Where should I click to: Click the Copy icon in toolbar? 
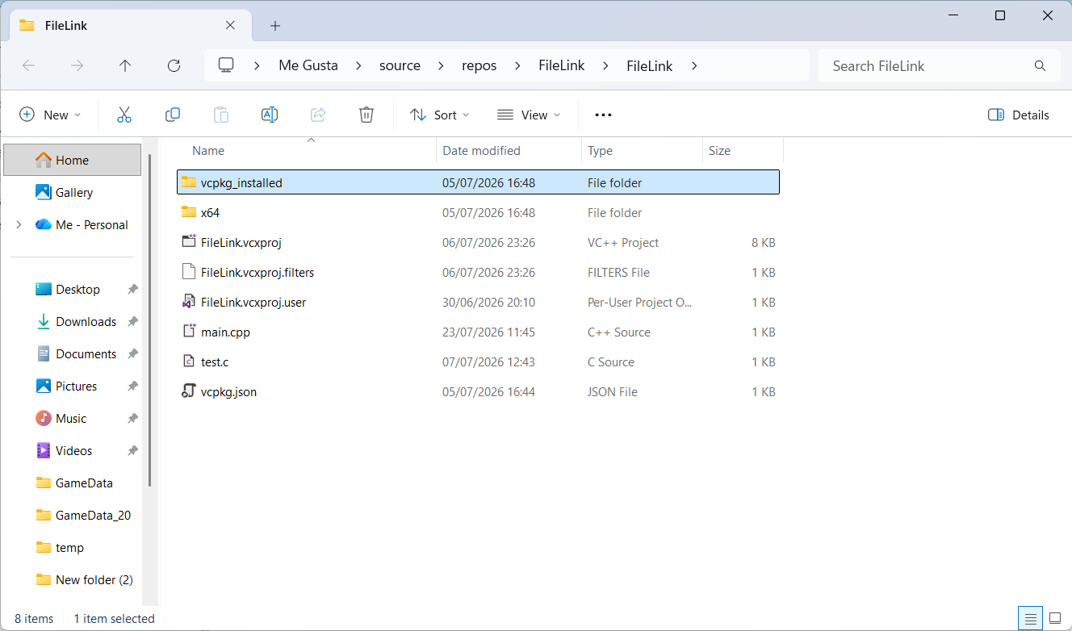pyautogui.click(x=172, y=115)
